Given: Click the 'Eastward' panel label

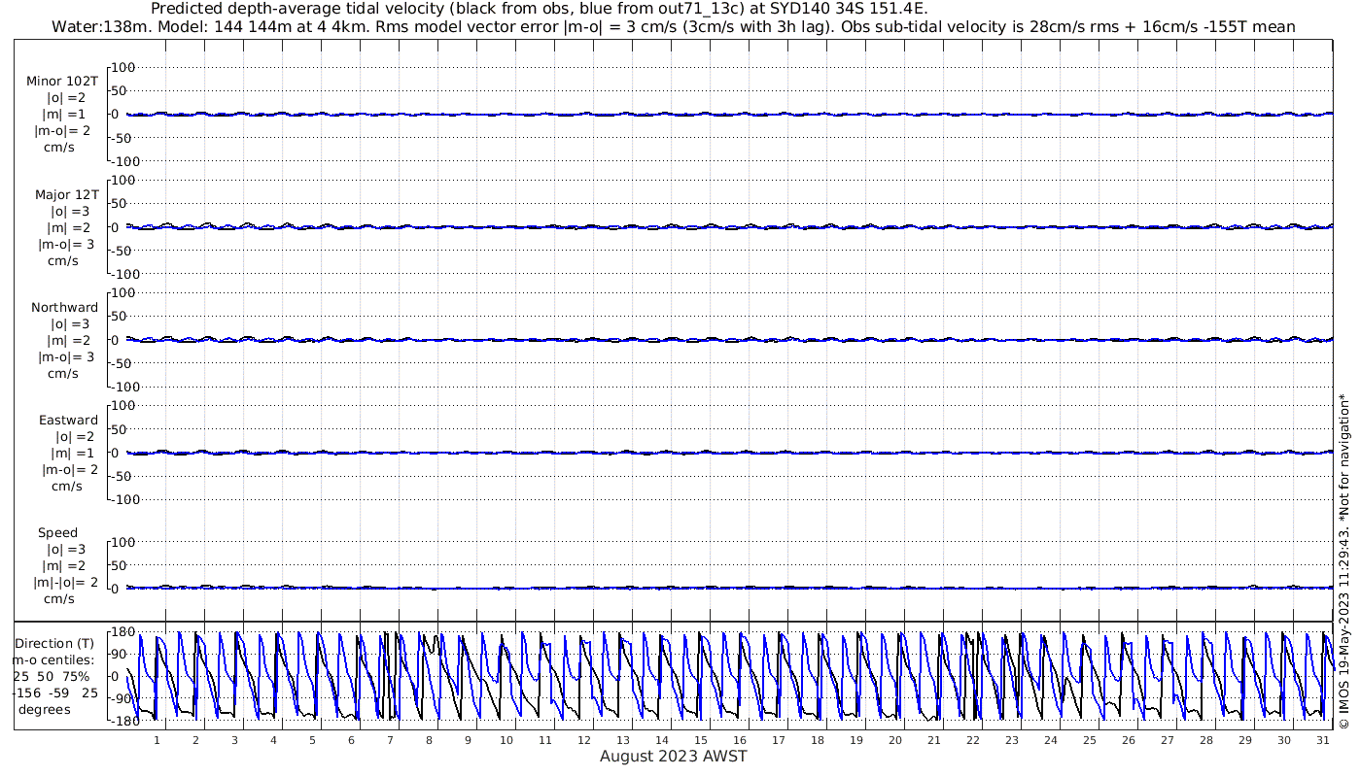Looking at the screenshot, I should [68, 420].
